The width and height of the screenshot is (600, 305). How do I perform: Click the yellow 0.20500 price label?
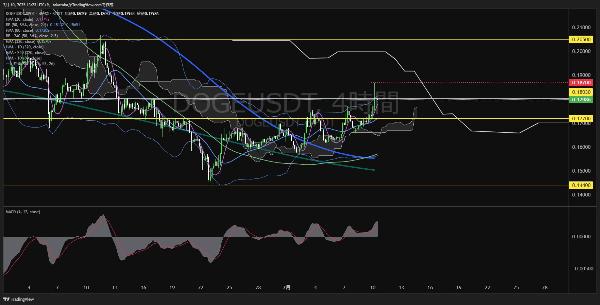coord(581,40)
